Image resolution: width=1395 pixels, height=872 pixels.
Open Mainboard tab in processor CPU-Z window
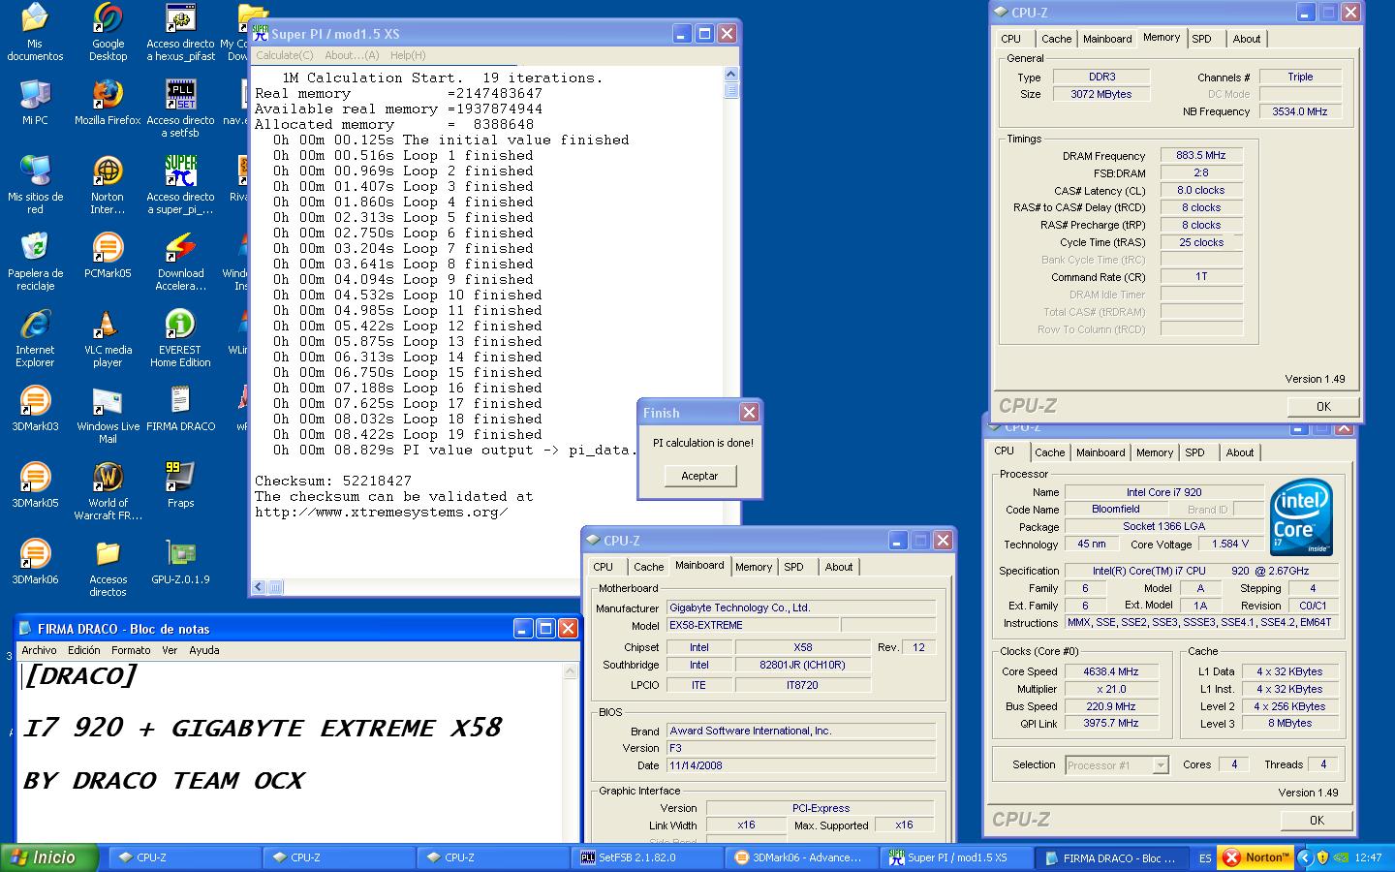click(x=1101, y=452)
